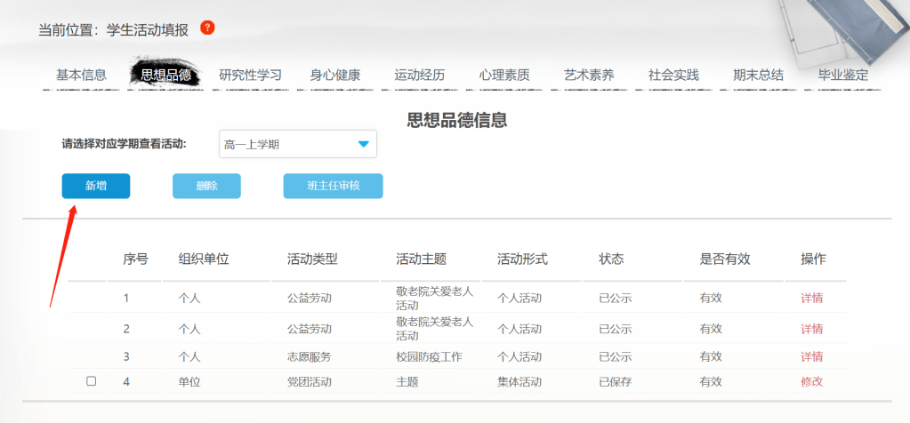The height and width of the screenshot is (423, 910).
Task: Select the 运动经历 tab
Action: 420,76
